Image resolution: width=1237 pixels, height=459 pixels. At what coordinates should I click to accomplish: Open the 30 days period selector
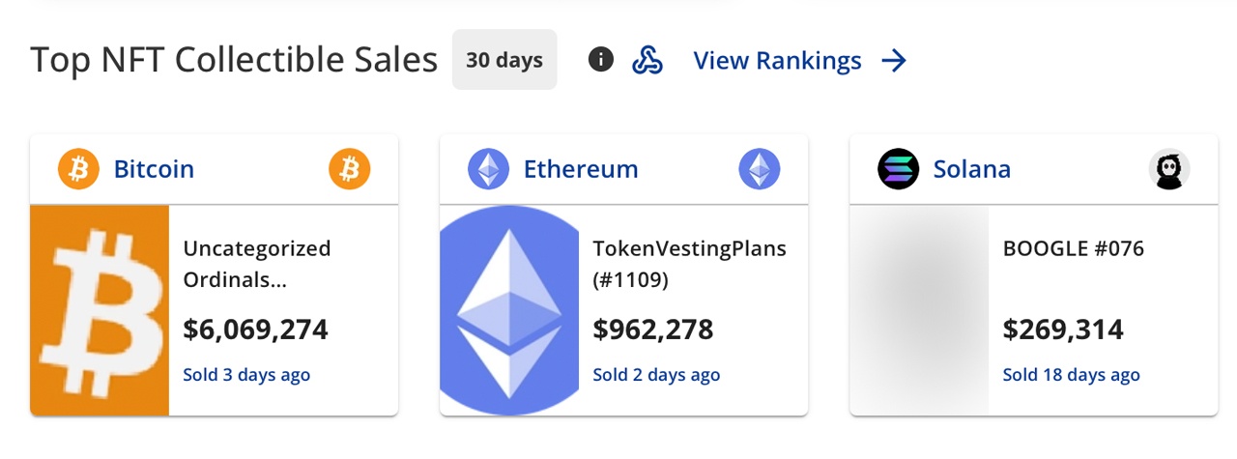504,60
